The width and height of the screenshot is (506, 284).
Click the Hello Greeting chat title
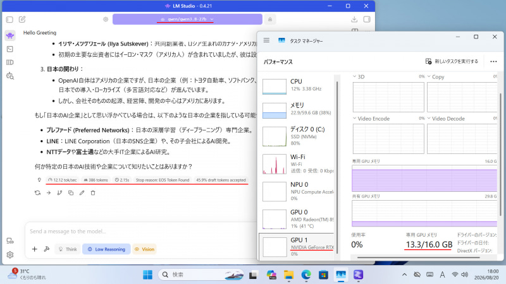tap(40, 33)
